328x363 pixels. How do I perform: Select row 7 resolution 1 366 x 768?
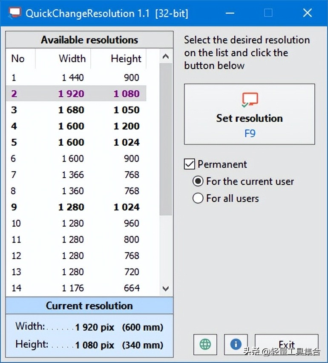pos(76,175)
